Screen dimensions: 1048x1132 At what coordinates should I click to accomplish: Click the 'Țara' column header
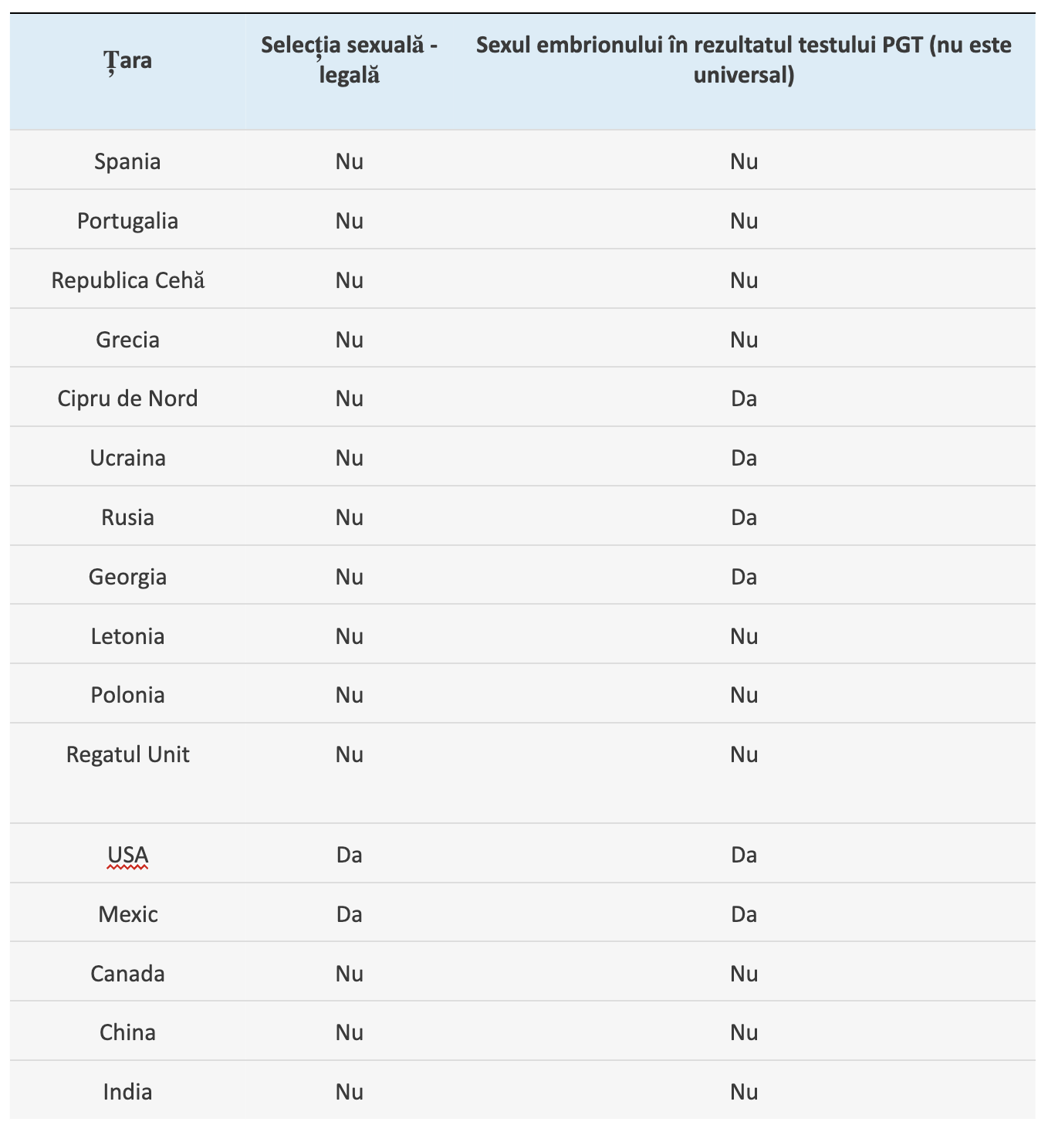(128, 60)
